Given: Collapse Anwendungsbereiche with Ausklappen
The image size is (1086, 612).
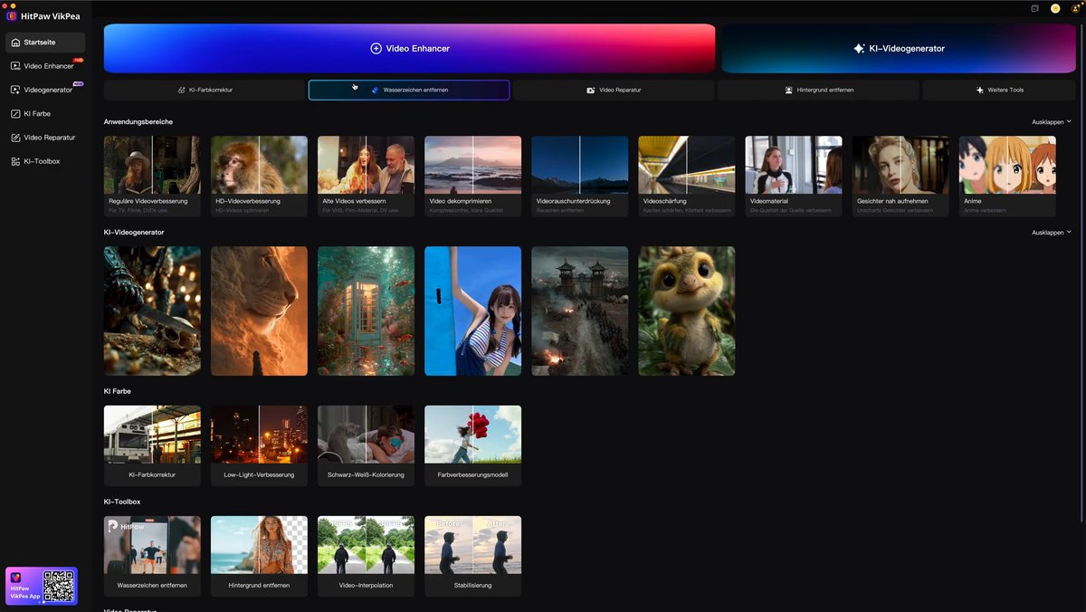Looking at the screenshot, I should (1051, 121).
